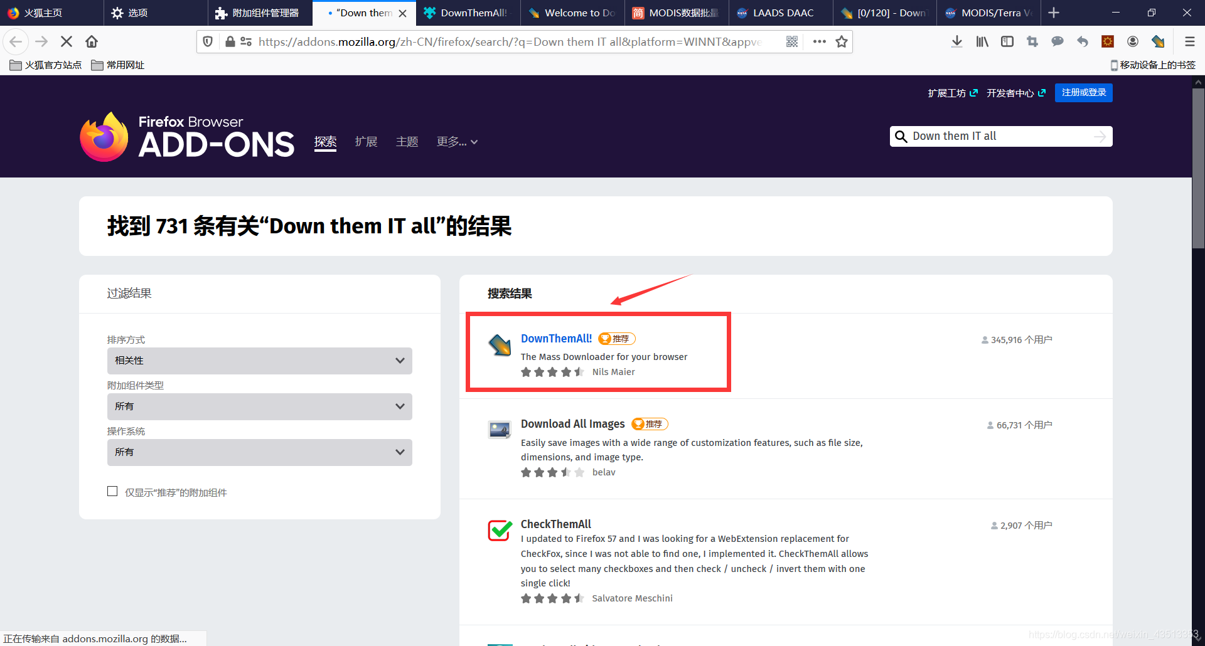Click "66,731 个用户" user count

(1019, 425)
